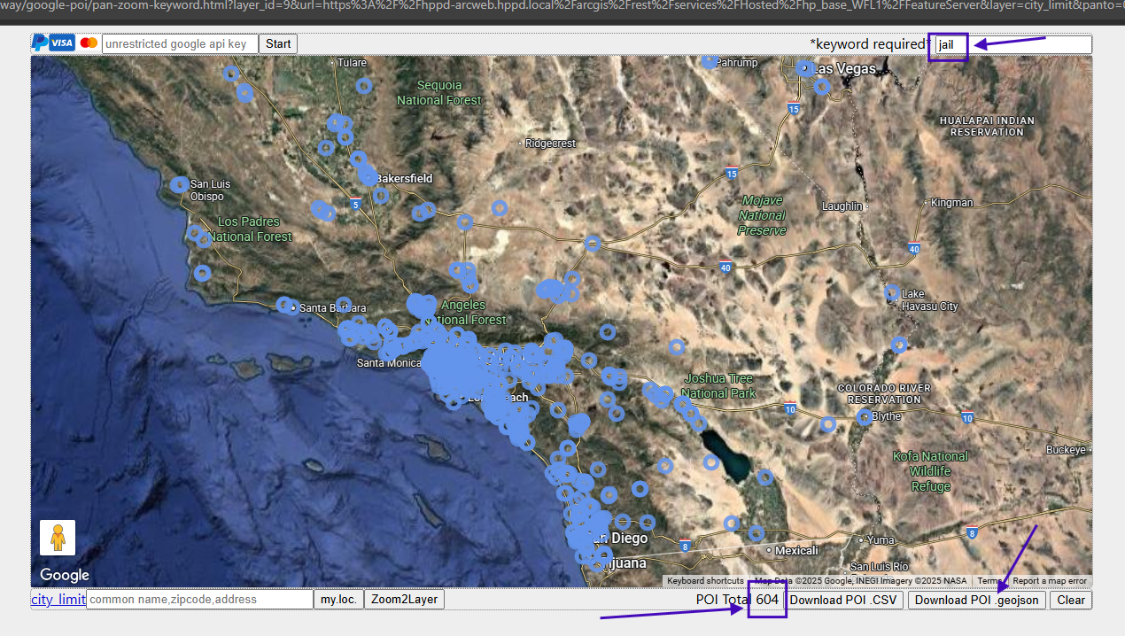Image resolution: width=1125 pixels, height=636 pixels.
Task: Click the PayPal icon
Action: point(39,43)
